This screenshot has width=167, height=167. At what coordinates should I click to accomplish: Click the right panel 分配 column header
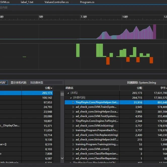tap(139, 88)
